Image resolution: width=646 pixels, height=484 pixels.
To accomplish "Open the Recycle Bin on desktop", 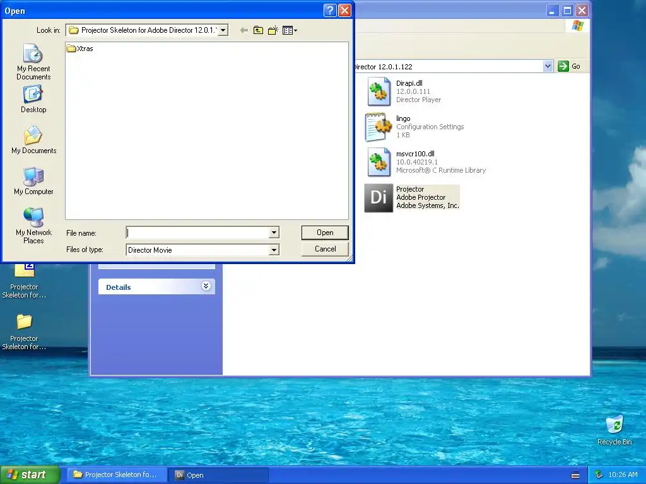I will [x=614, y=430].
